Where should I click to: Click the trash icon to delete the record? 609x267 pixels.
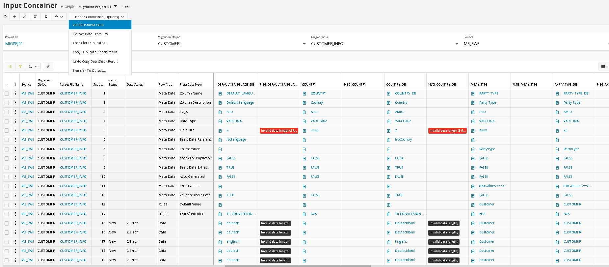click(35, 16)
